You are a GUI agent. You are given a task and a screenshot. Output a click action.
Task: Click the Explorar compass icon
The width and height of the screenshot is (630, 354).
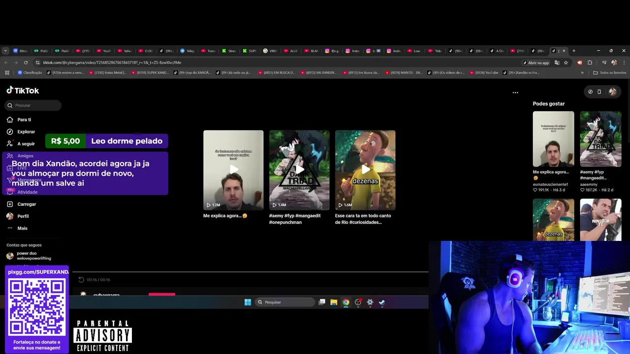pos(10,132)
